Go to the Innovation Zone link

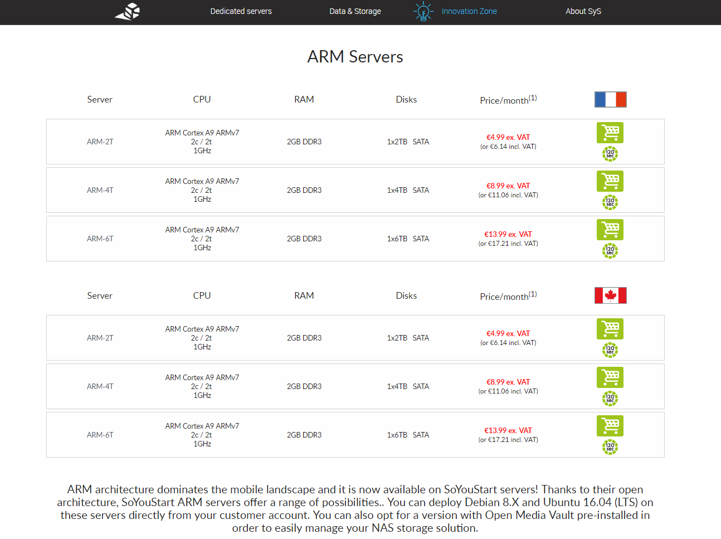pos(469,11)
